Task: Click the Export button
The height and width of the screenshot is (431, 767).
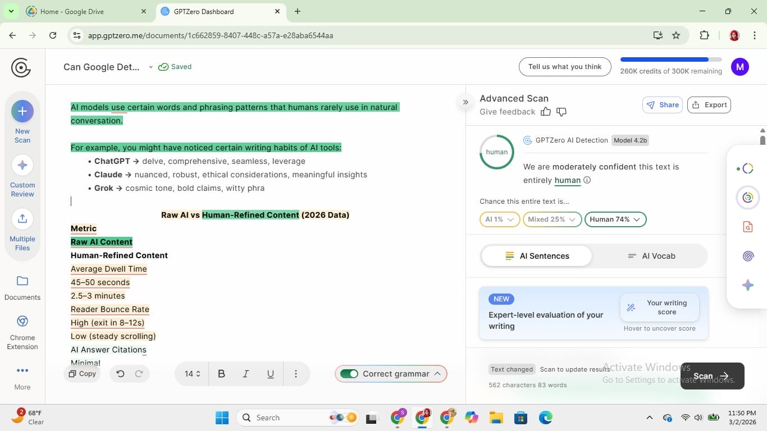Action: point(709,105)
